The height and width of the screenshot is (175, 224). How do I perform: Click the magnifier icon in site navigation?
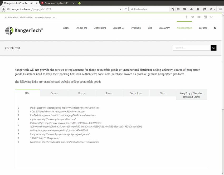click(215, 28)
